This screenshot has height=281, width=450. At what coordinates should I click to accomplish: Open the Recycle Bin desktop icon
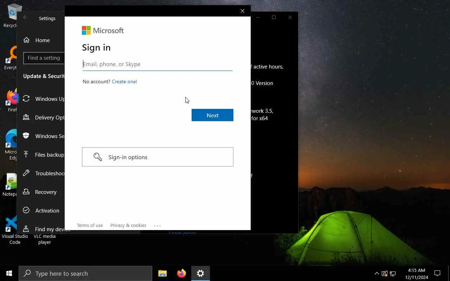point(11,16)
